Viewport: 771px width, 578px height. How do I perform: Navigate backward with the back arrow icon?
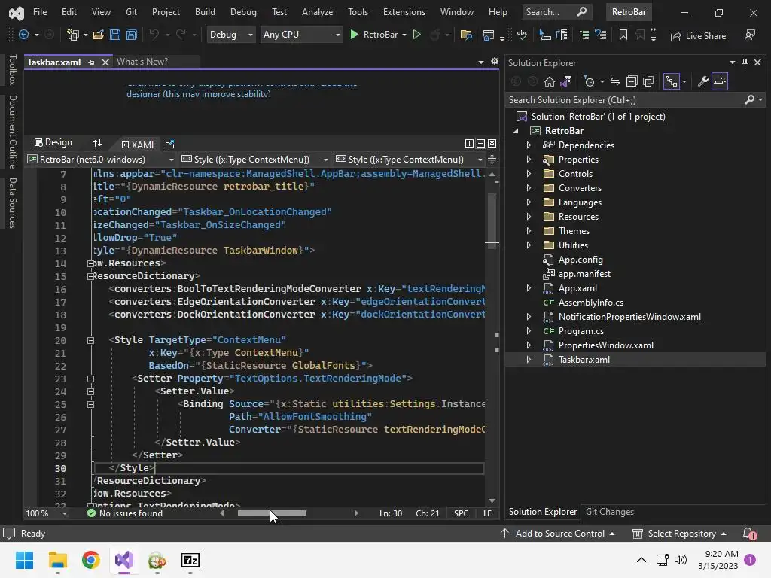tap(23, 35)
